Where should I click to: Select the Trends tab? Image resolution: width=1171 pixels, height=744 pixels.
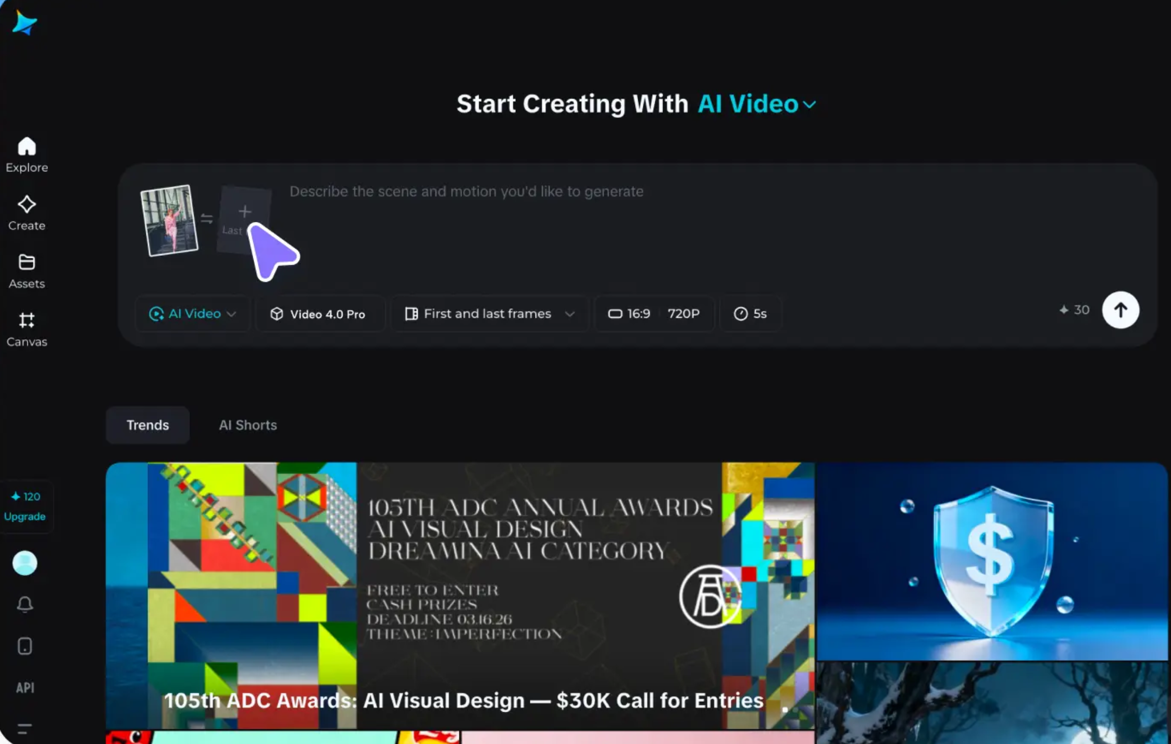pyautogui.click(x=147, y=425)
